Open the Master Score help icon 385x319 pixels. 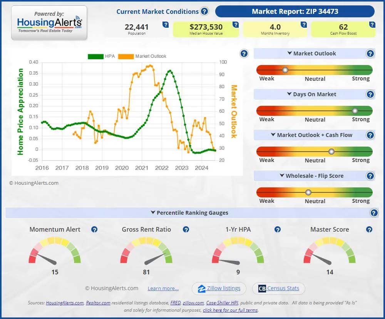[369, 230]
